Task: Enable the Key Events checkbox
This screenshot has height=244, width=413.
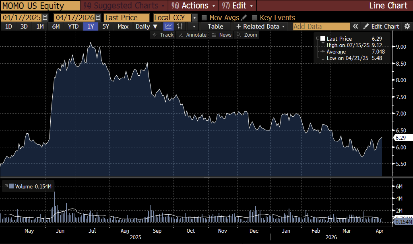Action: [254, 18]
